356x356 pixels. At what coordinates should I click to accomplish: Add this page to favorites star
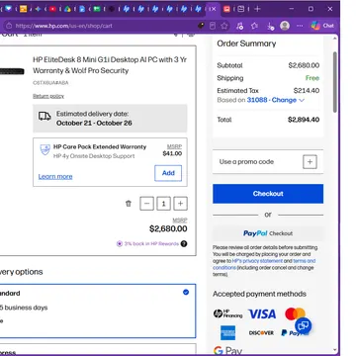tap(224, 26)
